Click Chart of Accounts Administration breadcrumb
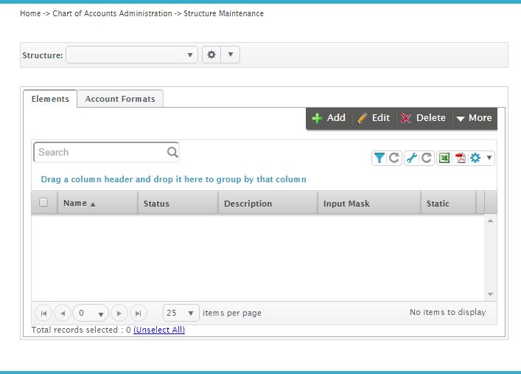This screenshot has height=374, width=521. pos(112,13)
